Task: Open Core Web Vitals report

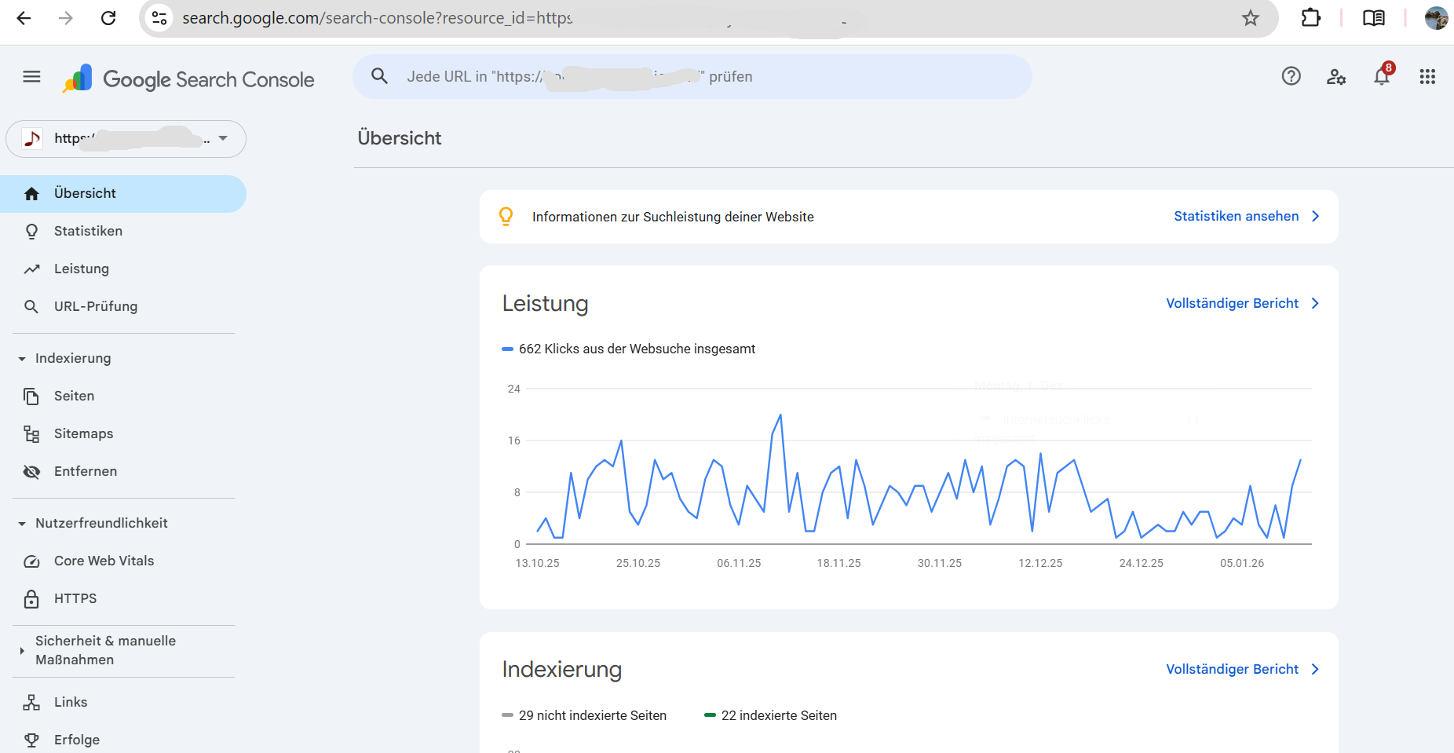Action: [x=104, y=561]
